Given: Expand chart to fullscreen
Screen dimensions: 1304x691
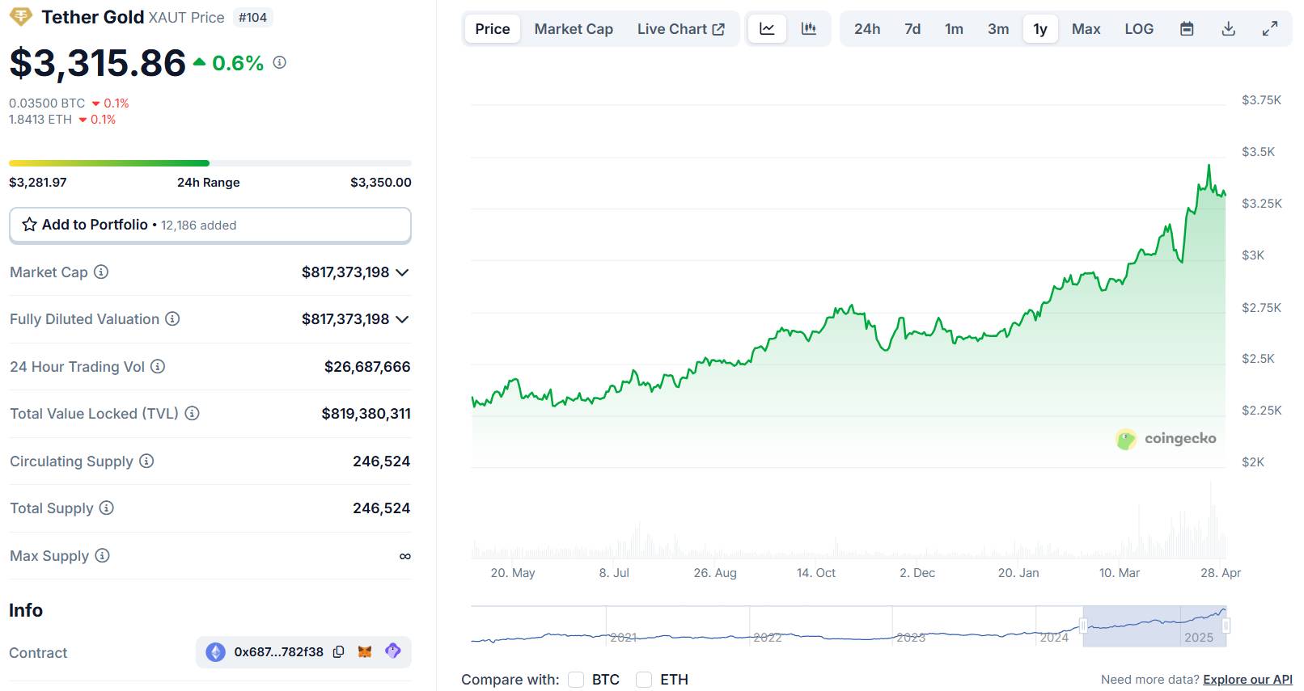Looking at the screenshot, I should [1270, 29].
